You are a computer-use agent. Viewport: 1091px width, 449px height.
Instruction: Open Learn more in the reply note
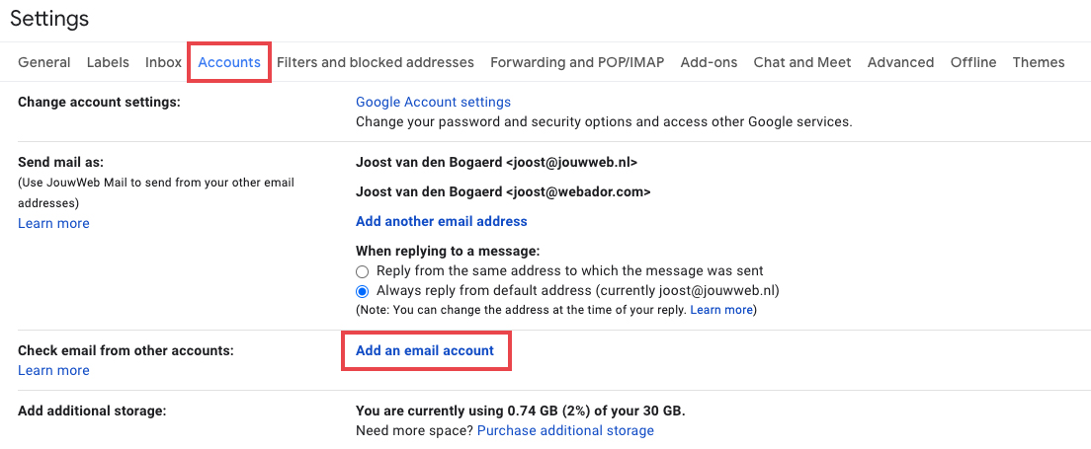pyautogui.click(x=721, y=310)
